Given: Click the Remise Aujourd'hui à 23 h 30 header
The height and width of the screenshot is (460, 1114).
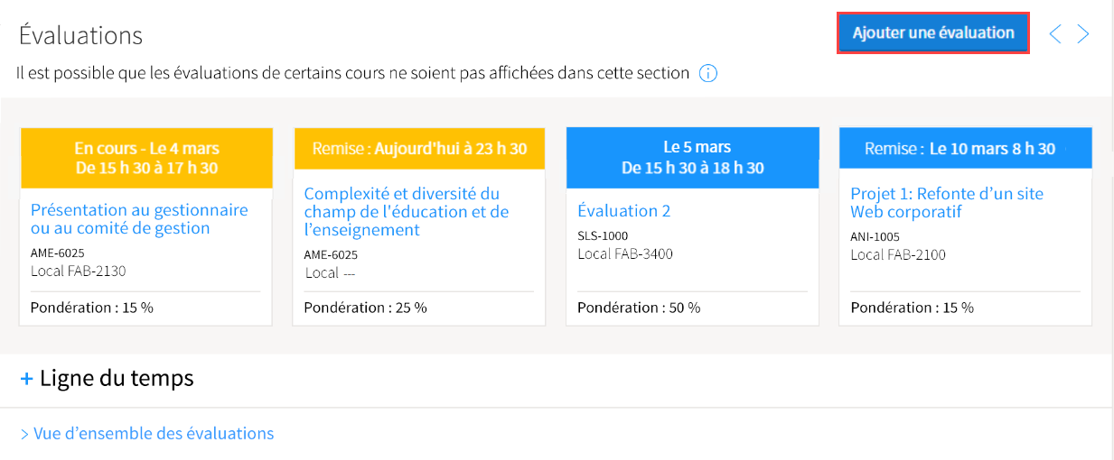Looking at the screenshot, I should pyautogui.click(x=419, y=148).
